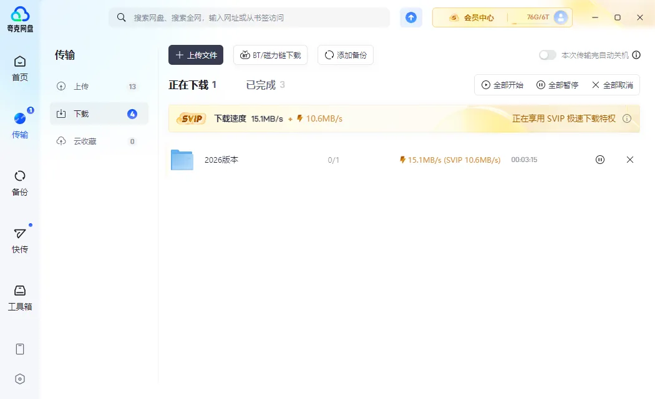The height and width of the screenshot is (399, 655).
Task: Close the Quark window
Action: tap(640, 17)
